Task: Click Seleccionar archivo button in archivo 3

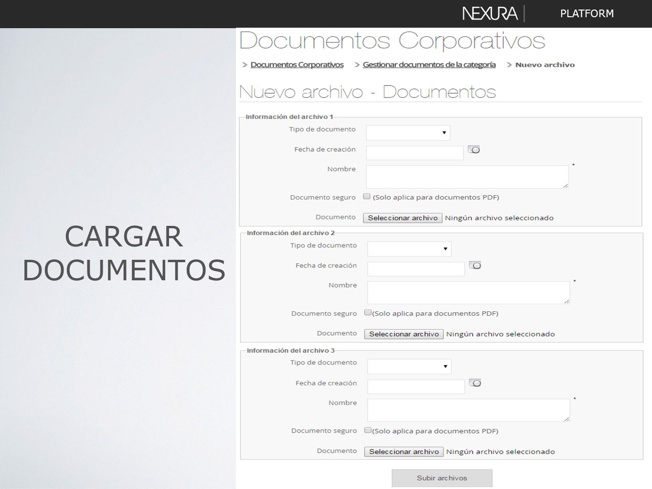Action: coord(404,451)
